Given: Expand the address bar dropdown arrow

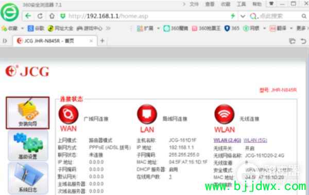Looking at the screenshot, I should point(243,16).
